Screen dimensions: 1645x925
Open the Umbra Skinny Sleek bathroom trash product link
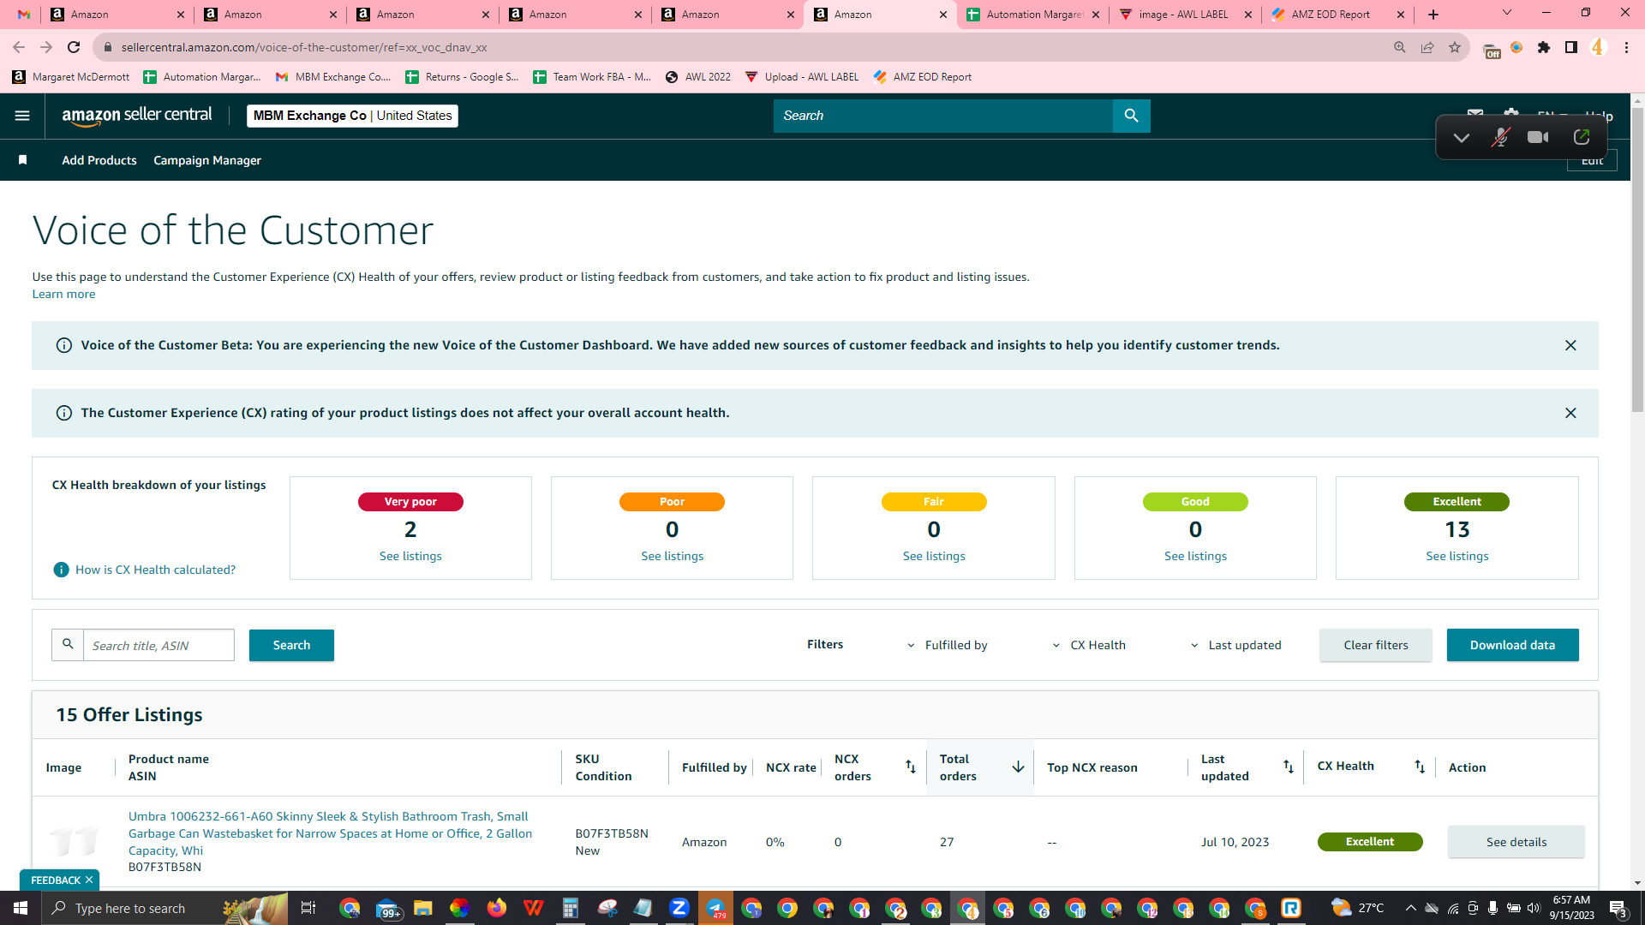[x=330, y=833]
